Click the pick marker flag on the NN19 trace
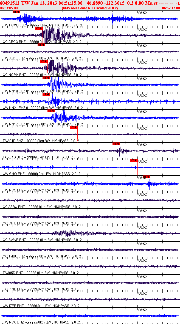 coord(46,78)
